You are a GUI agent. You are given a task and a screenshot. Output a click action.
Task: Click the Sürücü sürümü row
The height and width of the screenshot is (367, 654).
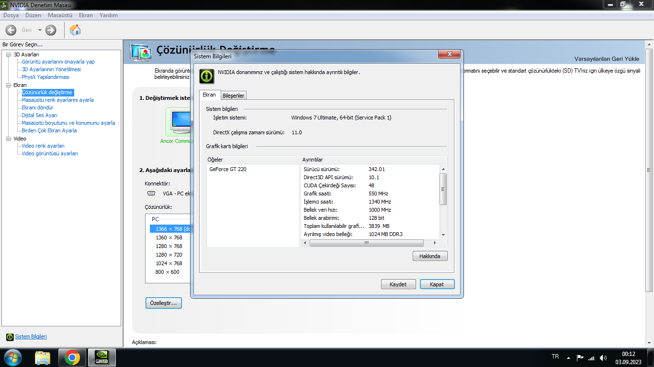coord(370,169)
